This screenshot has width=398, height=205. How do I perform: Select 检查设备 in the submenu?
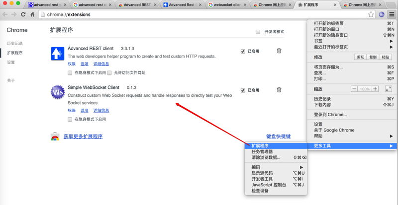pos(276,191)
